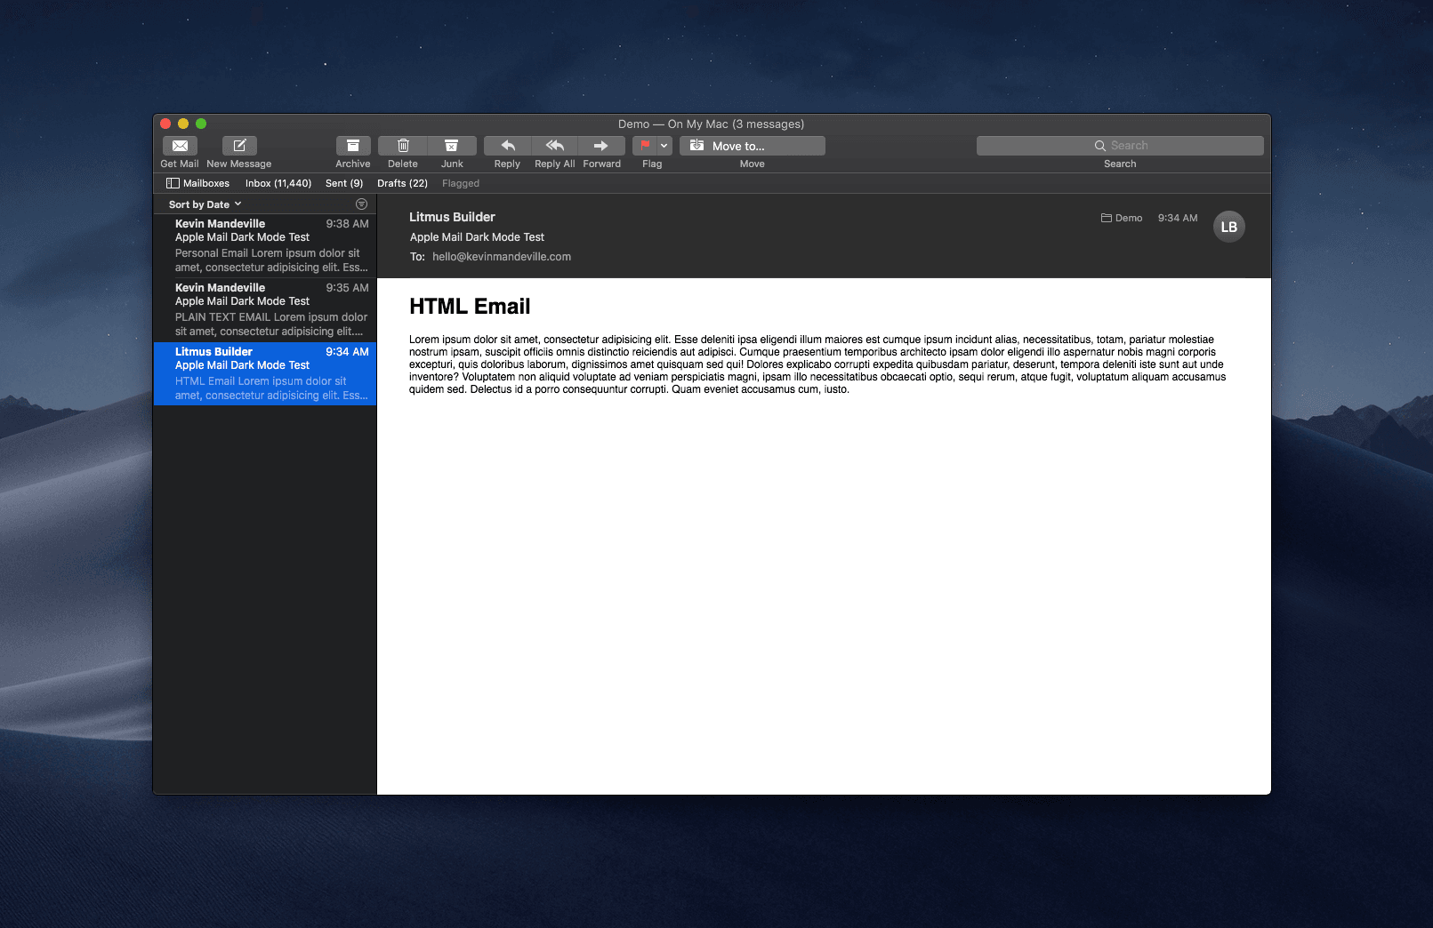Select Kevin Mandeville's 9:38 AM email
Screen dimensions: 1433x928
tap(265, 244)
